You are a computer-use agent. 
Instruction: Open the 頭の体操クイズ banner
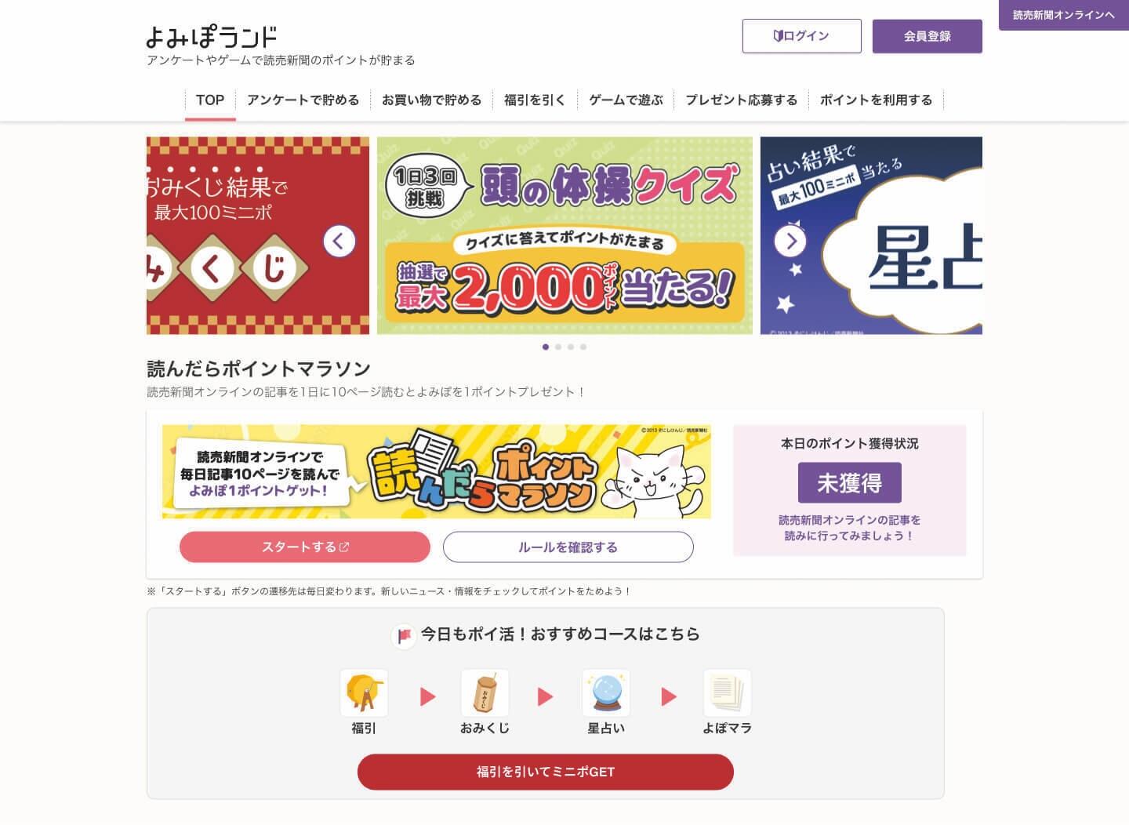click(x=564, y=236)
